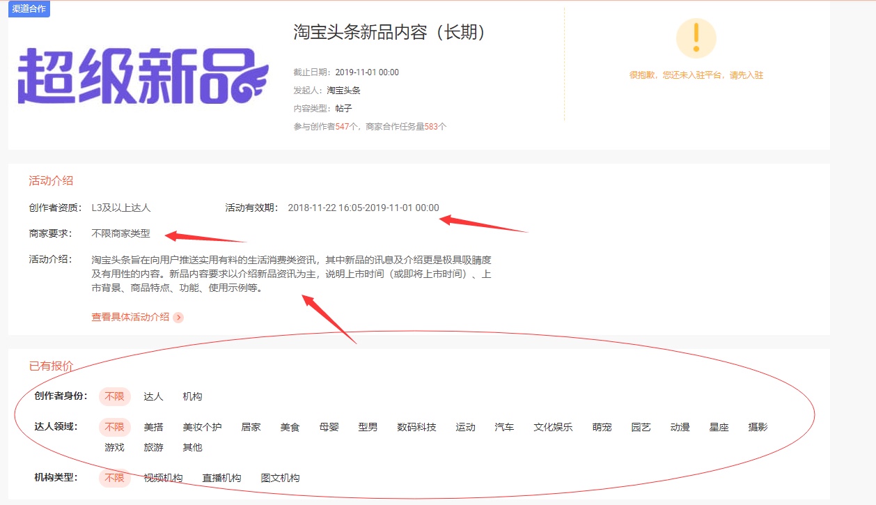The height and width of the screenshot is (505, 876).
Task: Filter institution type by 直播机构
Action: click(x=221, y=478)
